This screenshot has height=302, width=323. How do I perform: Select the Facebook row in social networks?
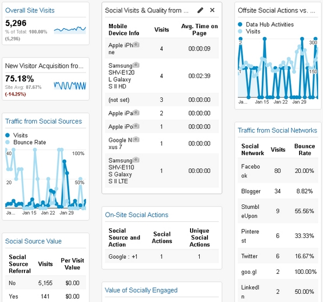click(278, 171)
